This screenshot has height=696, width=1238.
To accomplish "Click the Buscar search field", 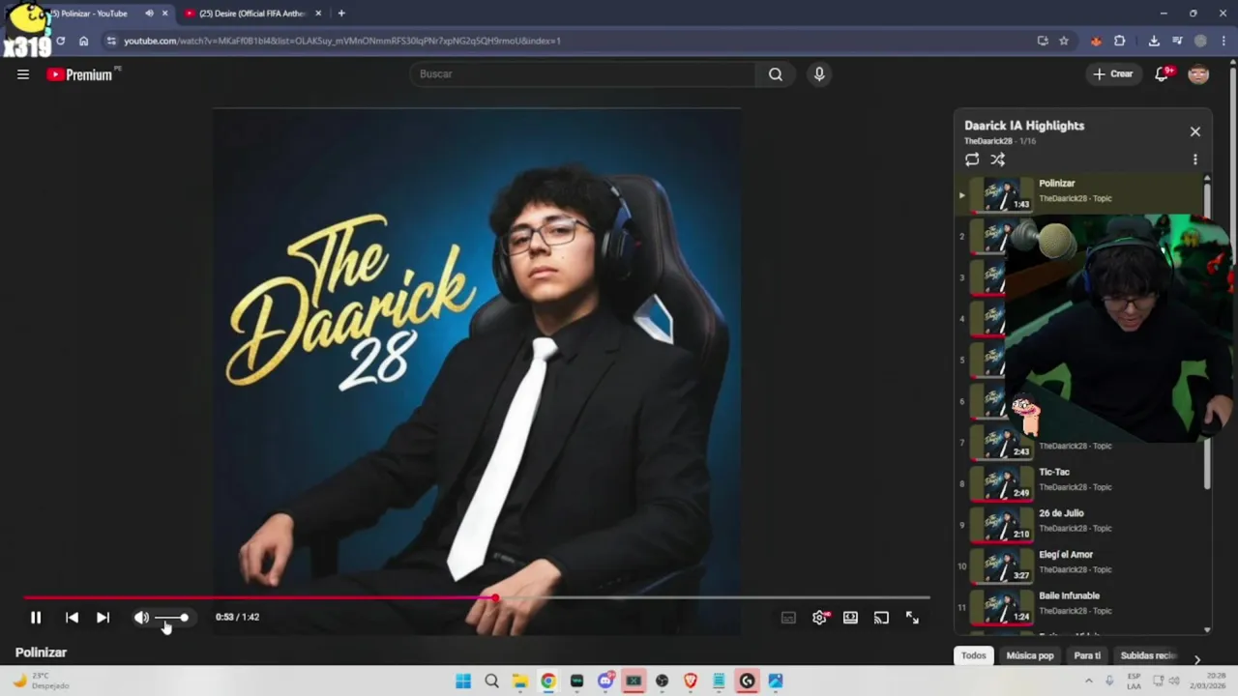I will [583, 74].
